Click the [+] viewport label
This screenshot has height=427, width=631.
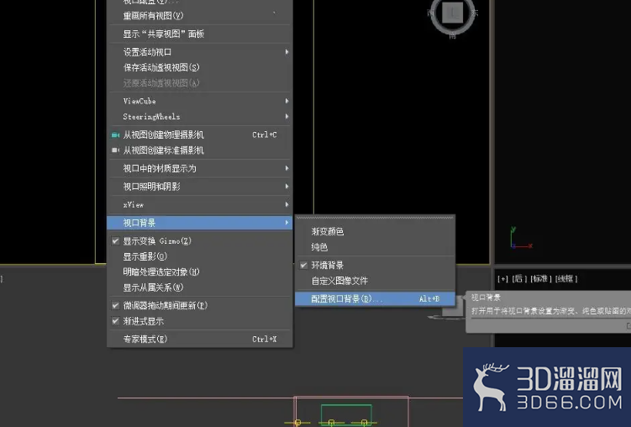click(x=502, y=278)
